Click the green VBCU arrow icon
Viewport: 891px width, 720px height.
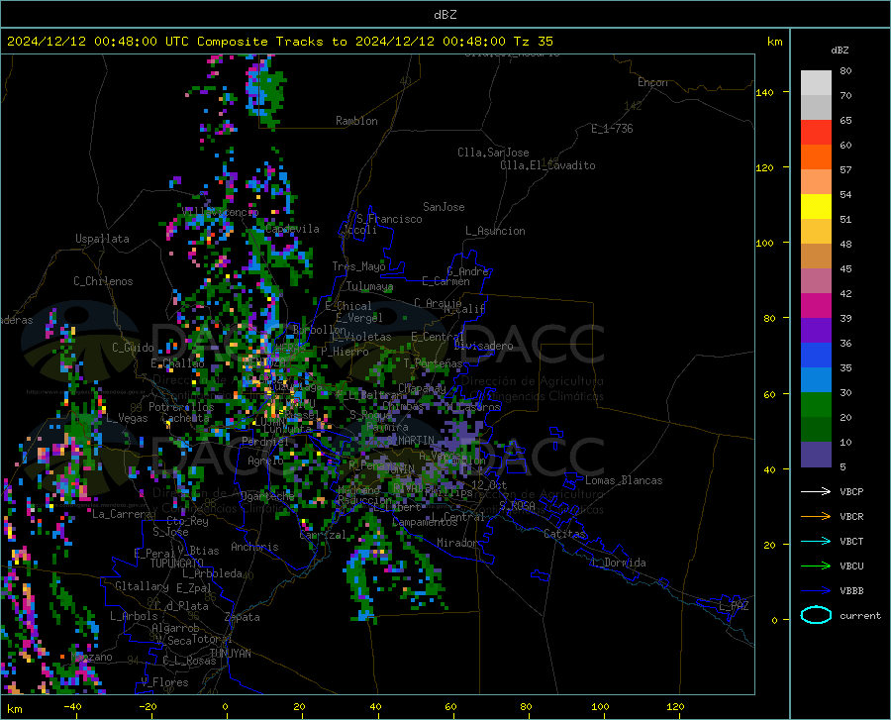(x=816, y=566)
